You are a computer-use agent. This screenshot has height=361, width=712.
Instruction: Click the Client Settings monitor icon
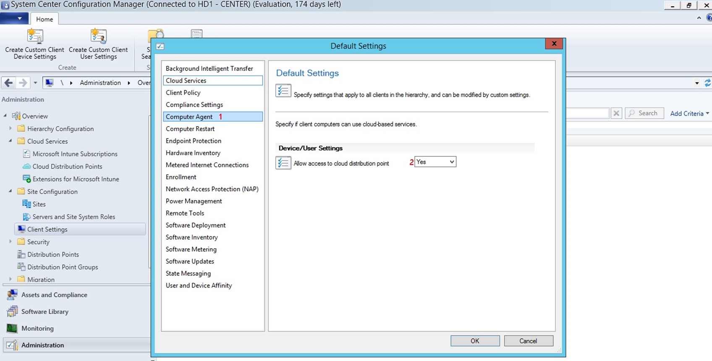click(x=21, y=229)
